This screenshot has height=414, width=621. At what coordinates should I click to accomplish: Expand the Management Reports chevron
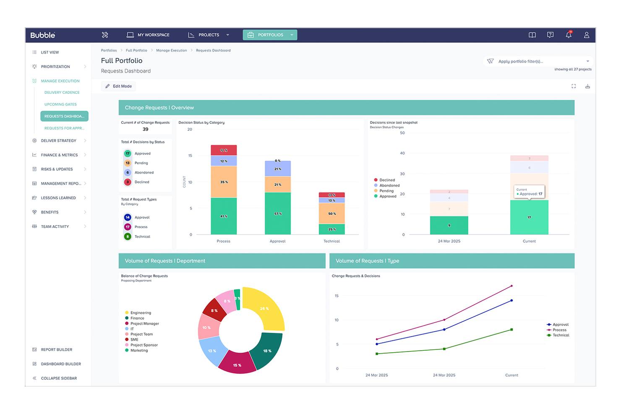pos(85,183)
